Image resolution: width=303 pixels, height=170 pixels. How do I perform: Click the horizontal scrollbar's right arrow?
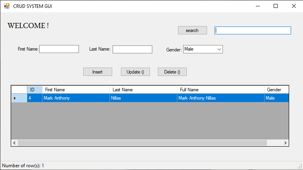pyautogui.click(x=285, y=143)
